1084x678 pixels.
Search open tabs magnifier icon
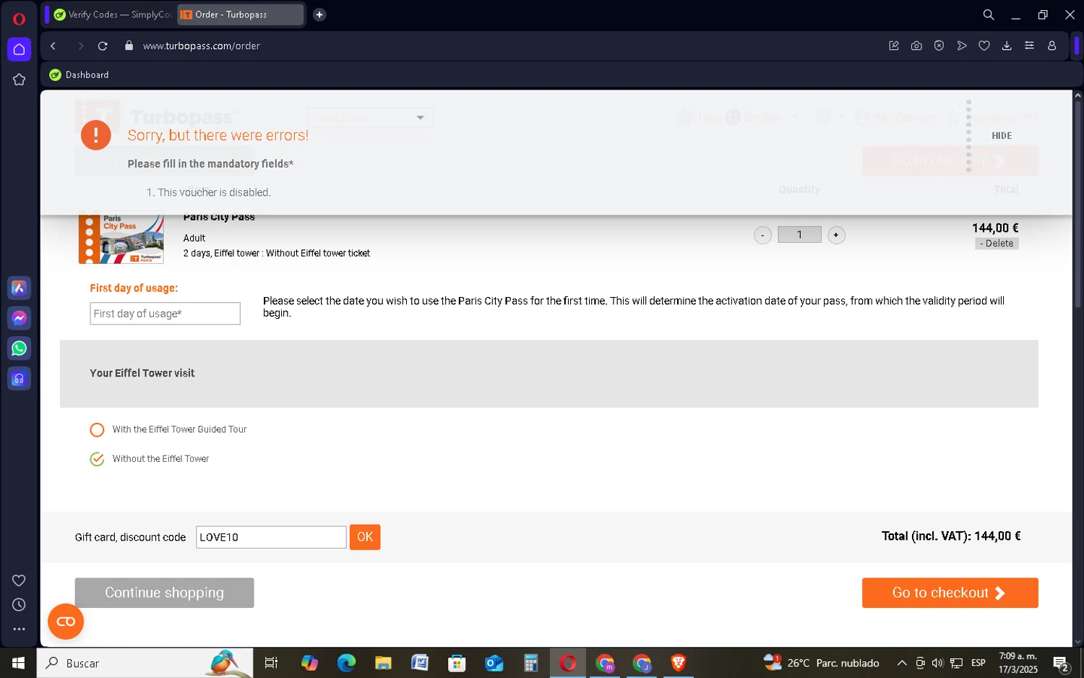(989, 14)
